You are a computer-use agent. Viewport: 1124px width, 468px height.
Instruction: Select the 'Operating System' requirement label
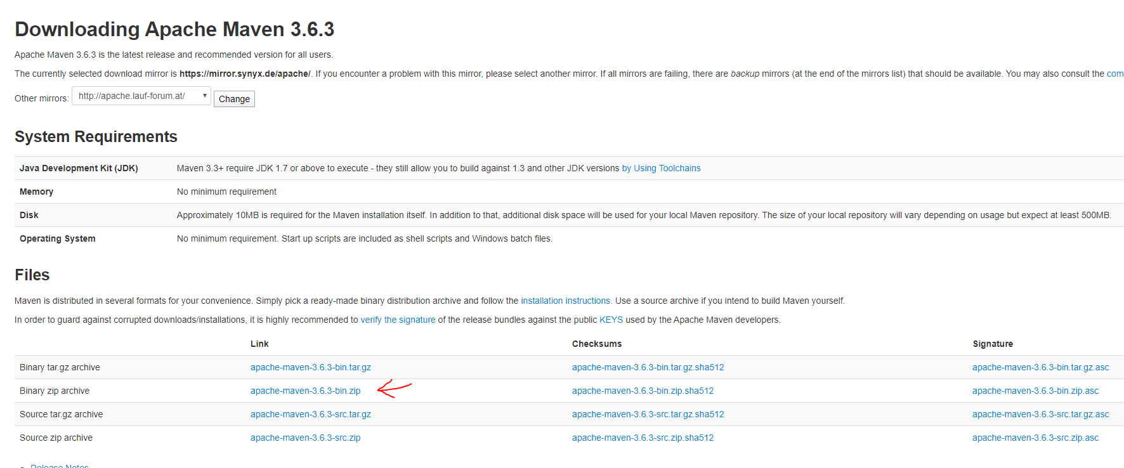click(58, 238)
